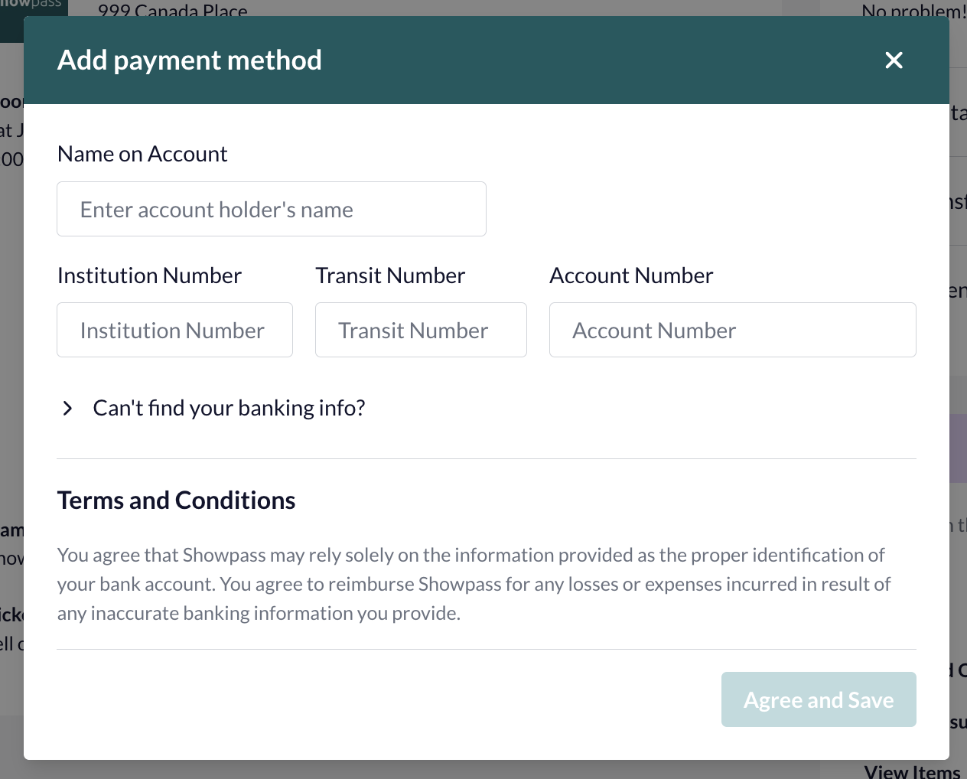The width and height of the screenshot is (967, 779).
Task: Focus the account holder's name field
Action: 272,209
